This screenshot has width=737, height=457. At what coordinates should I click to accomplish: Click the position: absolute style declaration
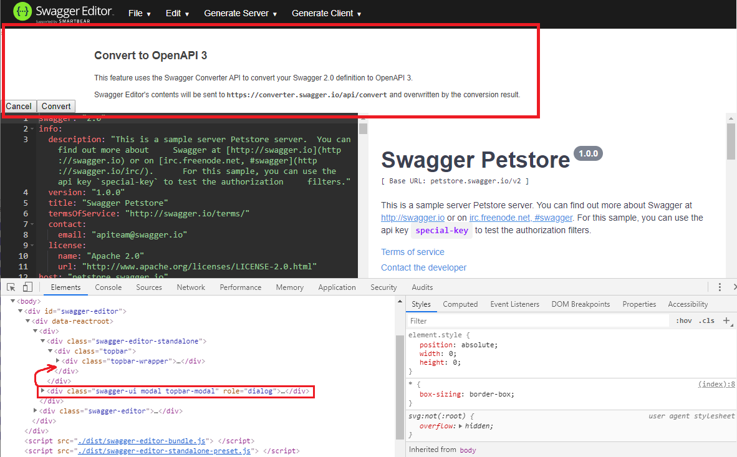tap(458, 345)
